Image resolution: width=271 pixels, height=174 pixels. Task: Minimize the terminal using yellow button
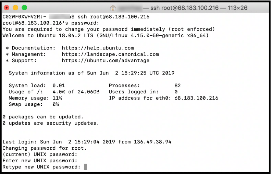coord(16,8)
